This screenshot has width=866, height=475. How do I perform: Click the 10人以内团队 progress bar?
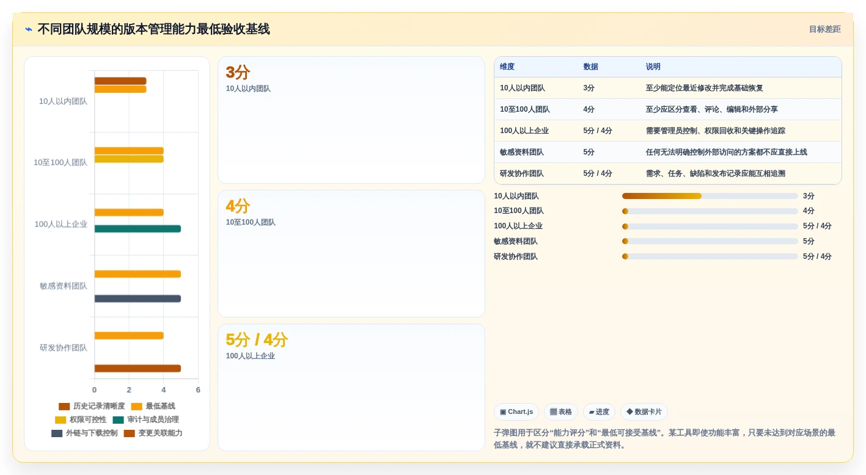tap(710, 196)
